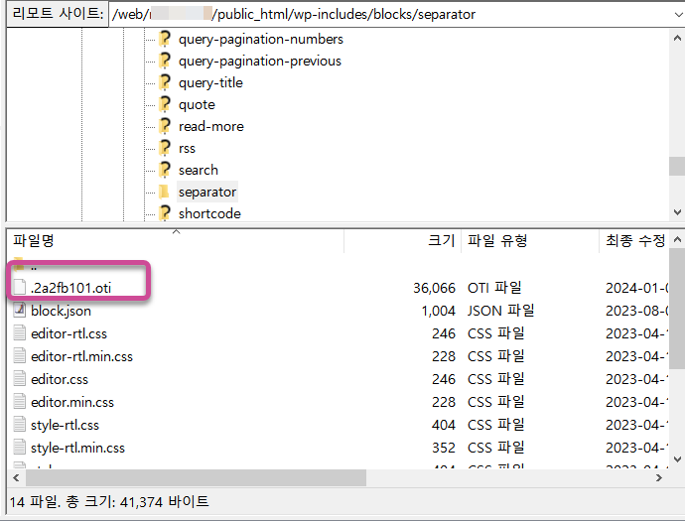Click the shortcode folder icon

coord(165,213)
